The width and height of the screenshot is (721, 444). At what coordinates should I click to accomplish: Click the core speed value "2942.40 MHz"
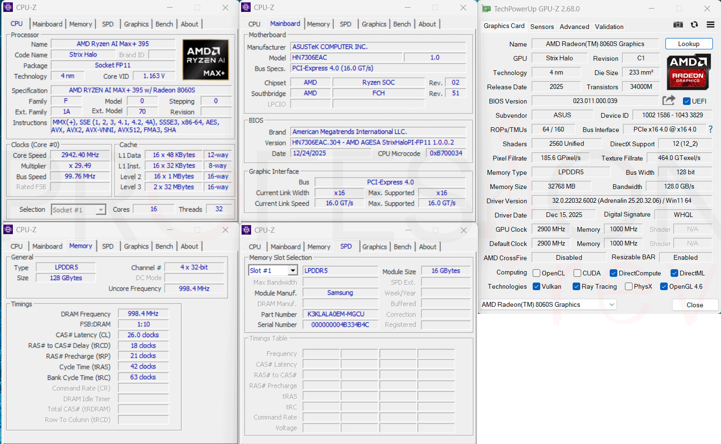tap(80, 155)
